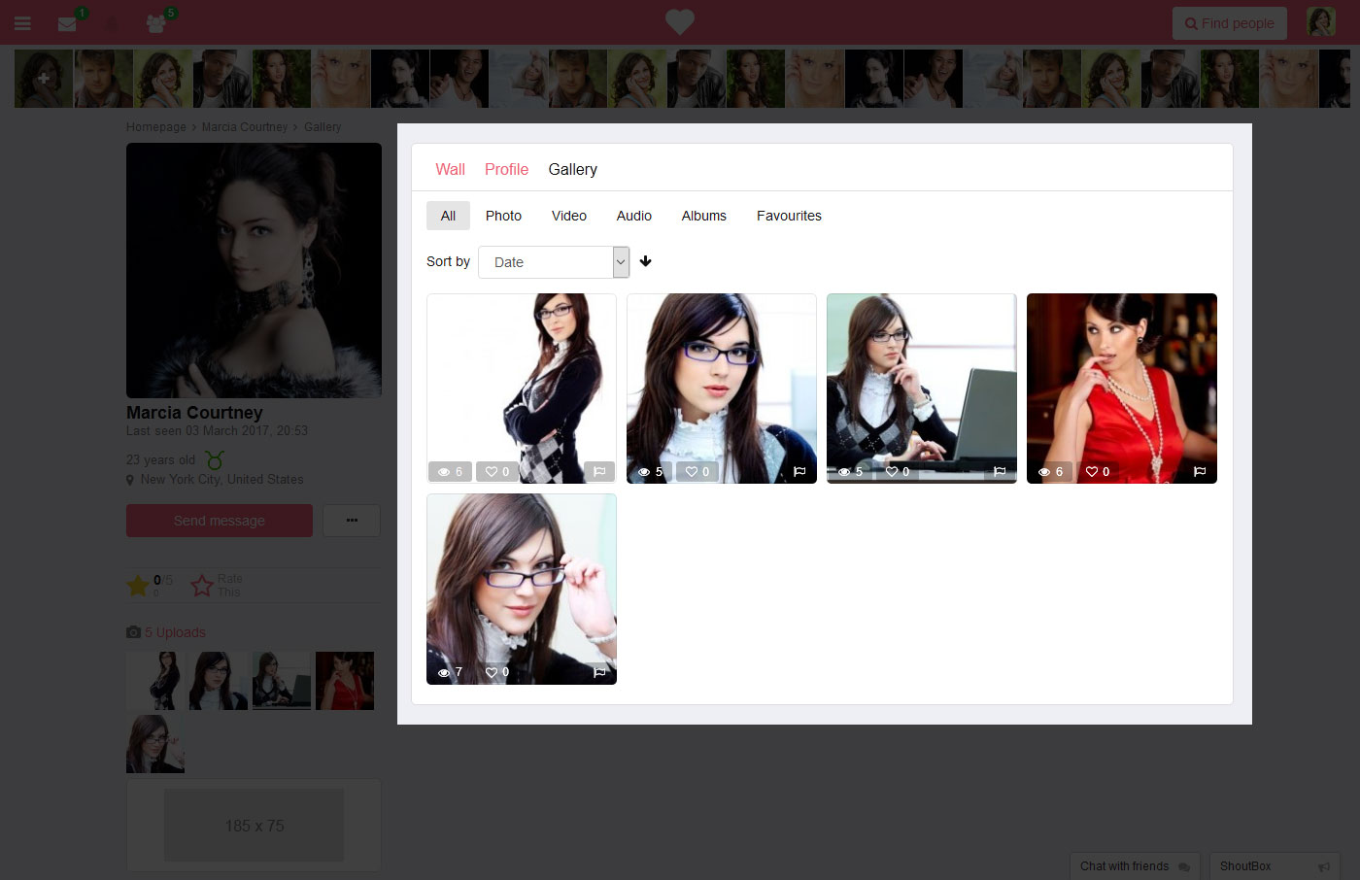The image size is (1360, 880).
Task: Show the Albums filter
Action: pyautogui.click(x=704, y=216)
